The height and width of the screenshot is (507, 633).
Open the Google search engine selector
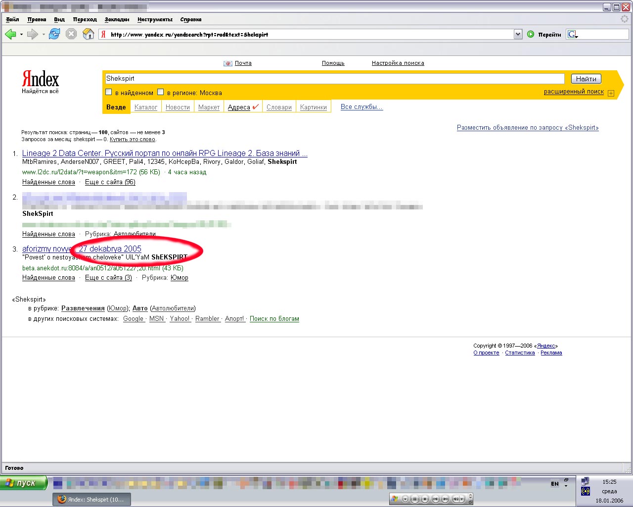click(573, 35)
